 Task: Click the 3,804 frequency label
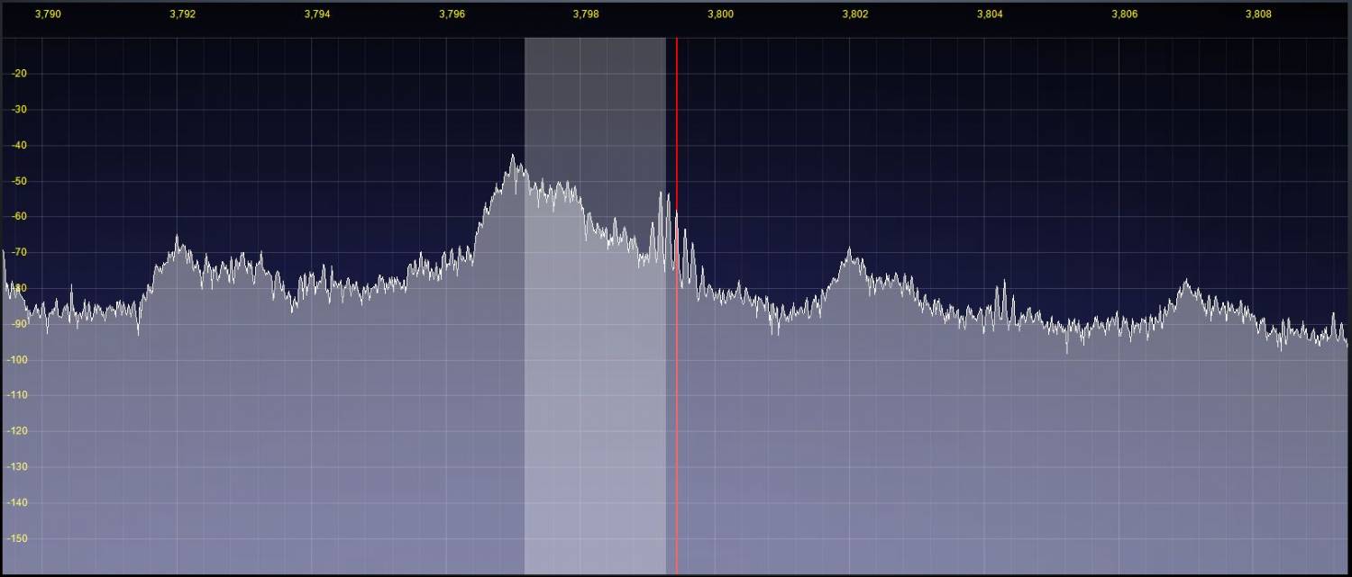pyautogui.click(x=990, y=14)
